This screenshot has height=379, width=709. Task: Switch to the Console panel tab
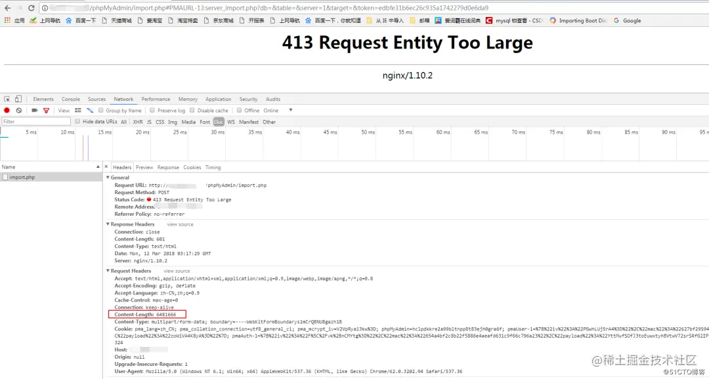pyautogui.click(x=70, y=99)
